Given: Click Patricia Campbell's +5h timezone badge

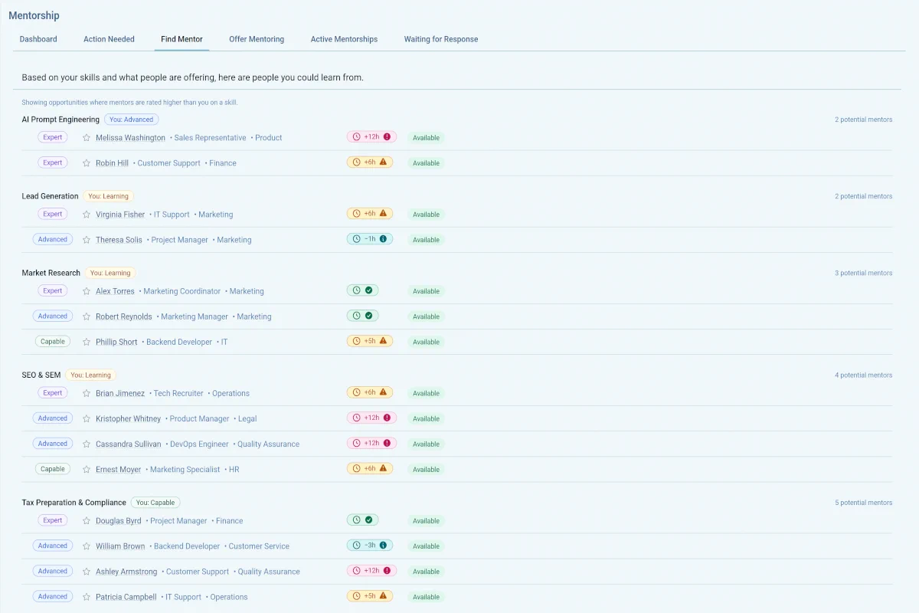Looking at the screenshot, I should (370, 596).
